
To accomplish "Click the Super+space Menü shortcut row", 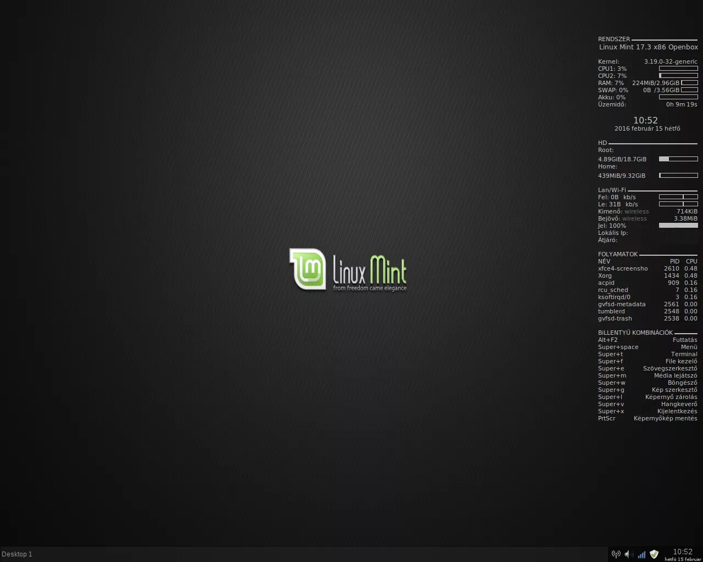I will pos(648,347).
